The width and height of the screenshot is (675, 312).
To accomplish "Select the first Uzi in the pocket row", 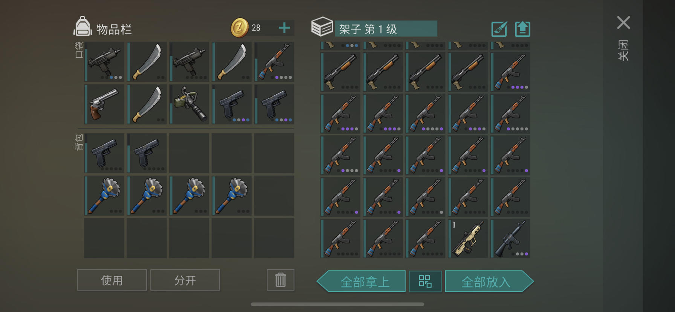I will (x=104, y=62).
